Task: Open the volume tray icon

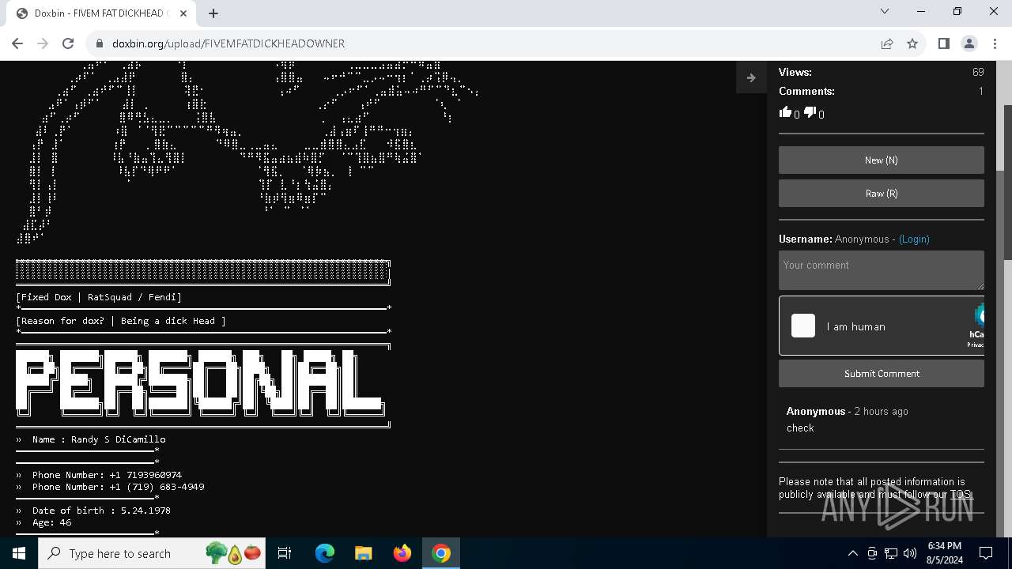Action: 910,553
